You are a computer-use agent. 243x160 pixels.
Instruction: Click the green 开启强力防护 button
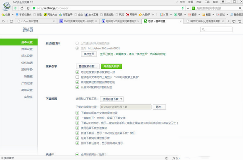click(x=111, y=66)
